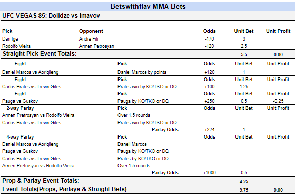
Task: Select Prates win by KO/TKO or DQ in 2-way Parlay
Action: point(147,123)
